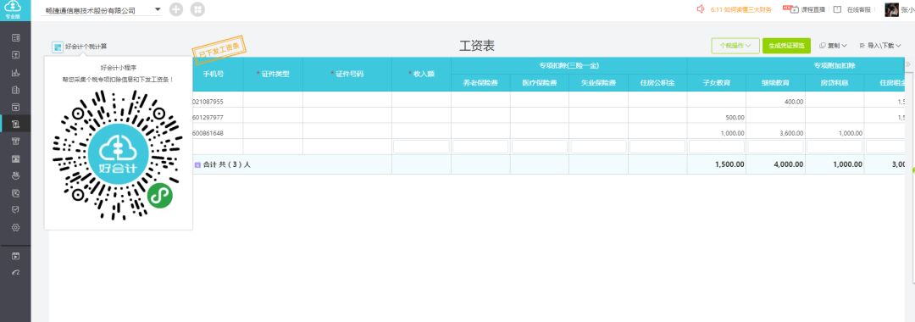The height and width of the screenshot is (322, 915).
Task: Select the 1,500.00 total cell
Action: [717, 164]
